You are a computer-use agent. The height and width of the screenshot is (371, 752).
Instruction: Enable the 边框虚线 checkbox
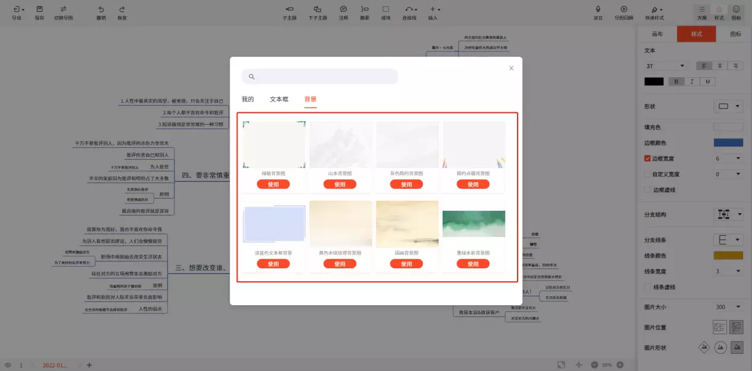pos(648,190)
